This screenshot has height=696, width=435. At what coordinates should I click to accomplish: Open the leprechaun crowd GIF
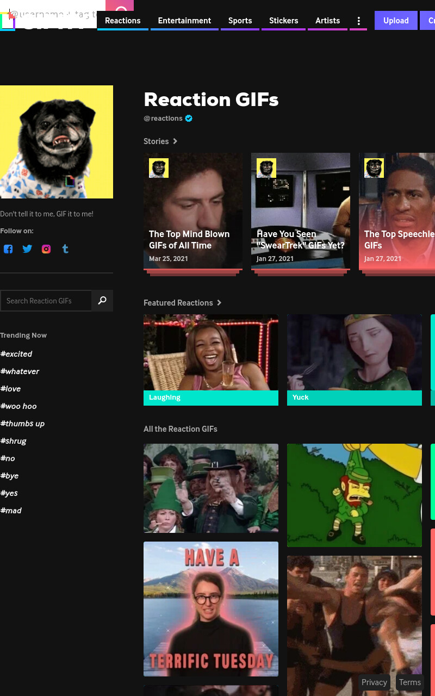[x=211, y=488]
